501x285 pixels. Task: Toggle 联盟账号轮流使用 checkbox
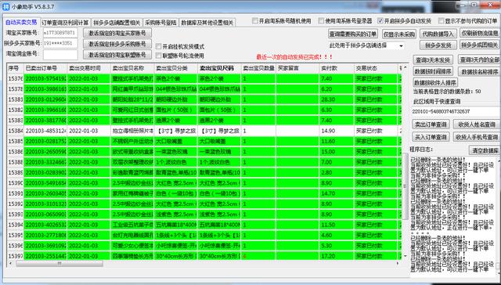coord(158,56)
